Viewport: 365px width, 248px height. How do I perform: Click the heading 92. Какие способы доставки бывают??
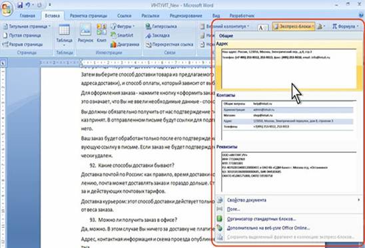pyautogui.click(x=132, y=166)
